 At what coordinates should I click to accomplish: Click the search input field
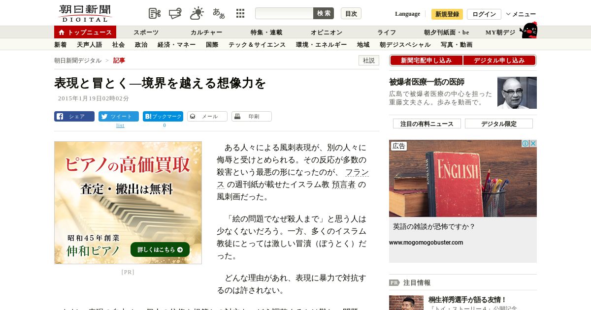coord(284,13)
